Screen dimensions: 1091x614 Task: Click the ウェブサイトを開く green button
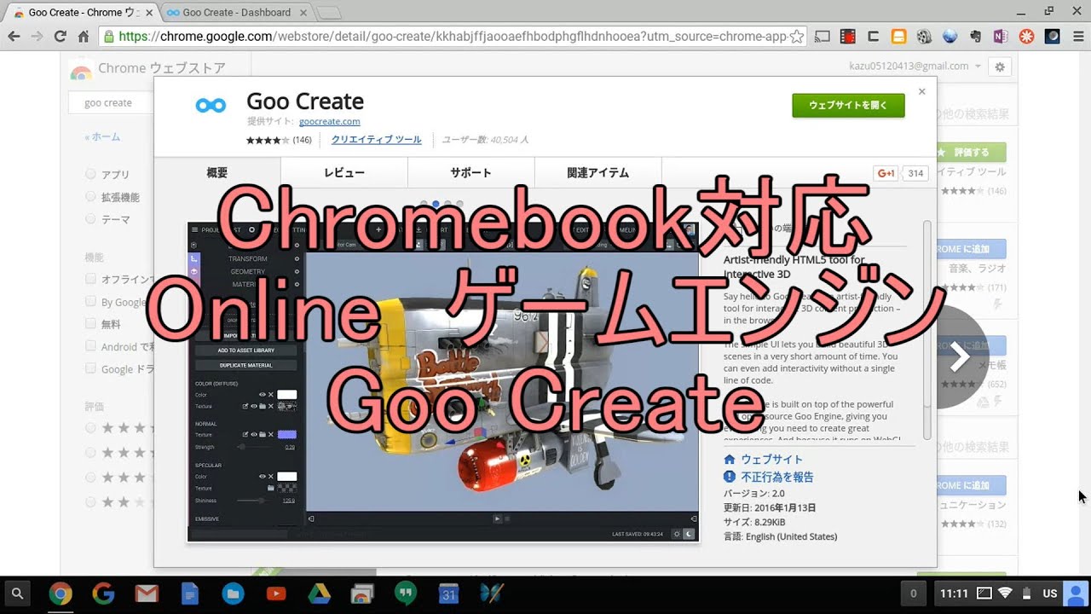point(848,105)
